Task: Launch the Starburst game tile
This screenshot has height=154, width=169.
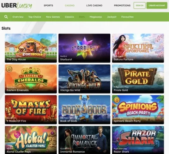Action: [84, 48]
